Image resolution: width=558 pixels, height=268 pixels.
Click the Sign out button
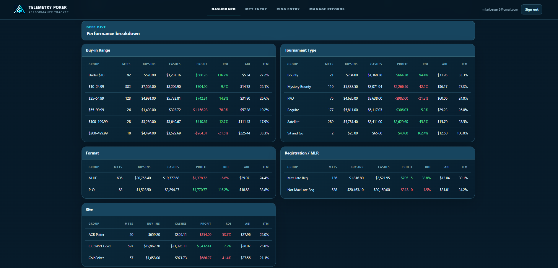pos(532,9)
